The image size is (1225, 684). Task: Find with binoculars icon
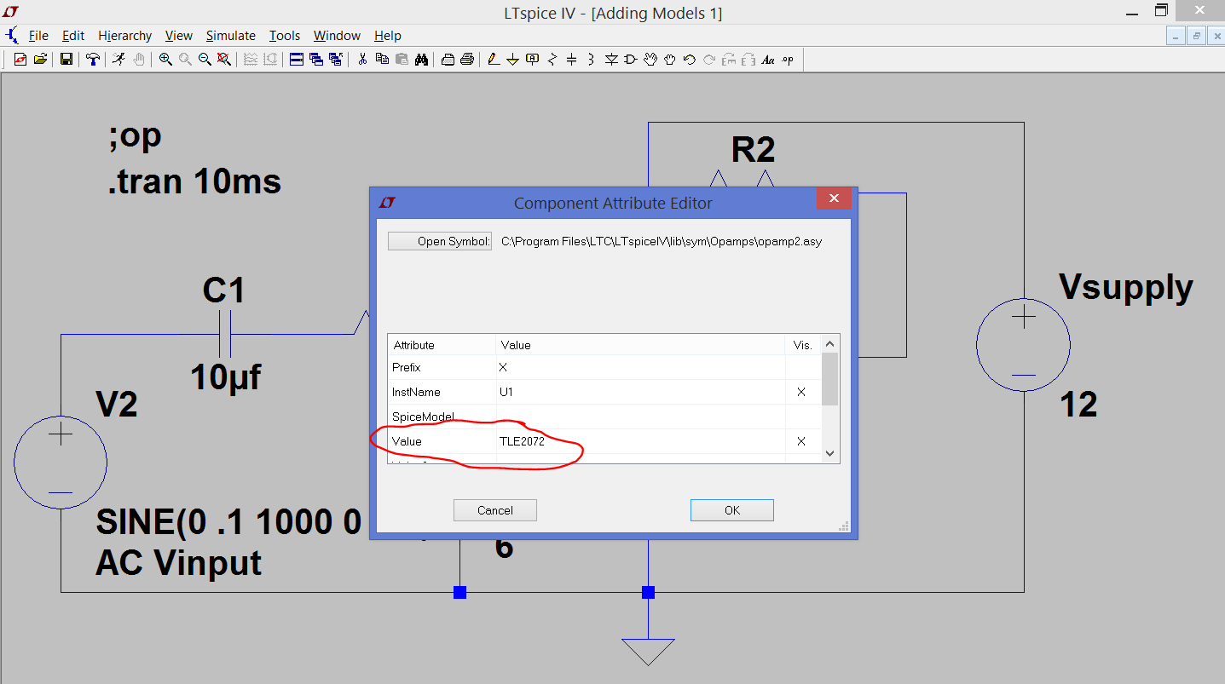coord(421,60)
